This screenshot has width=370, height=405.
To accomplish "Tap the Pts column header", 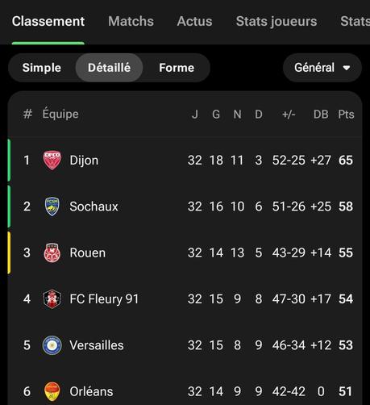I will [346, 115].
